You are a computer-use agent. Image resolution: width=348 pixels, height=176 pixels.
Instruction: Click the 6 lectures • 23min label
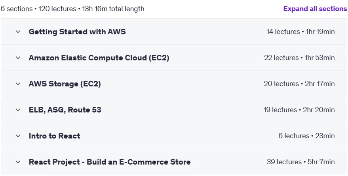click(307, 136)
